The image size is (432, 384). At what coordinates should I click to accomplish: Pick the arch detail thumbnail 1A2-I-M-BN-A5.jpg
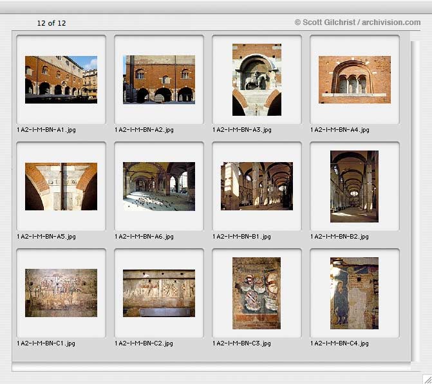pos(61,187)
